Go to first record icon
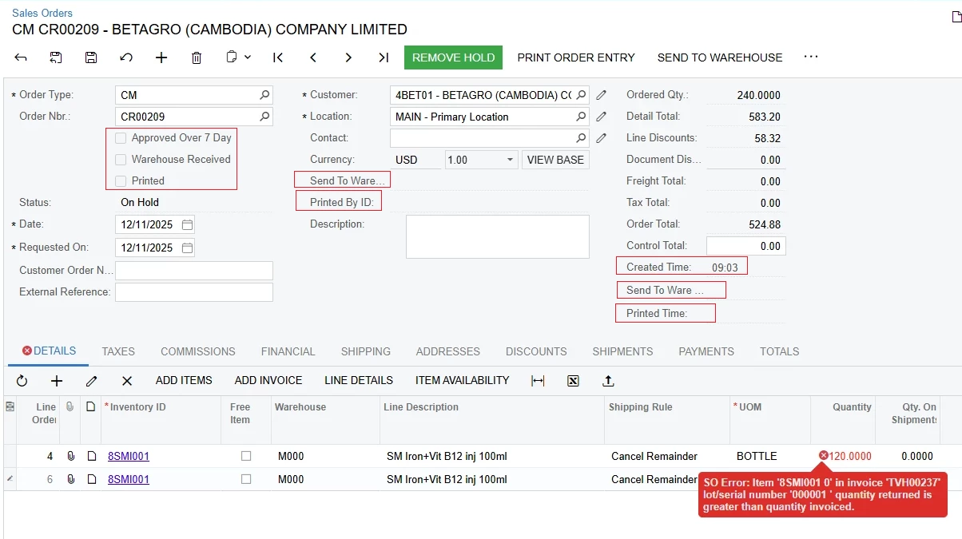This screenshot has width=962, height=539. 278,57
